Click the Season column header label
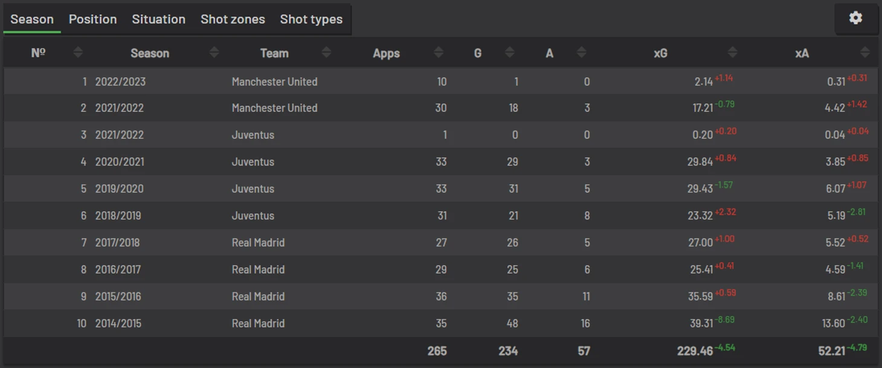This screenshot has width=882, height=368. coord(150,53)
